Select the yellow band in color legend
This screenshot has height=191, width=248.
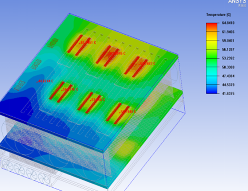(212, 41)
